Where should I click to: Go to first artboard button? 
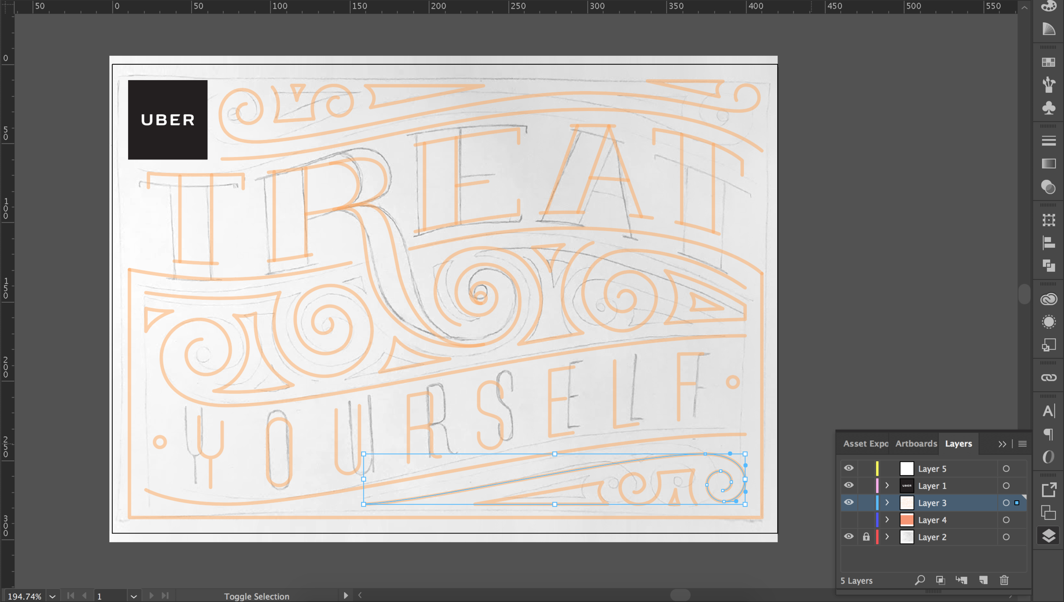point(71,596)
